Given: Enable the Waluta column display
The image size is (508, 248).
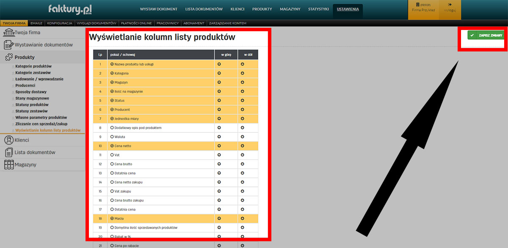Looking at the screenshot, I should tap(112, 137).
